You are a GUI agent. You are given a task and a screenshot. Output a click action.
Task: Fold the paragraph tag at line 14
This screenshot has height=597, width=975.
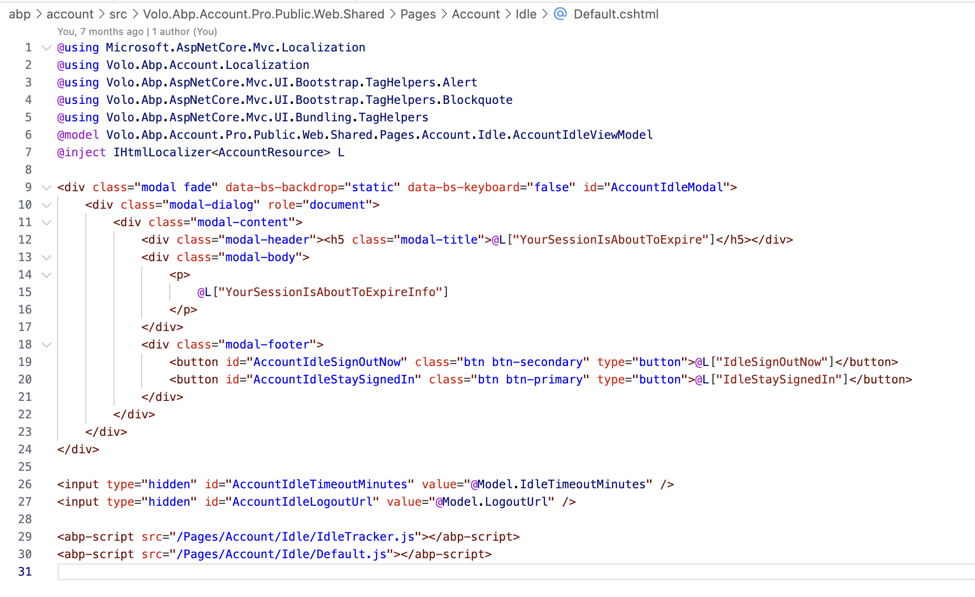47,275
